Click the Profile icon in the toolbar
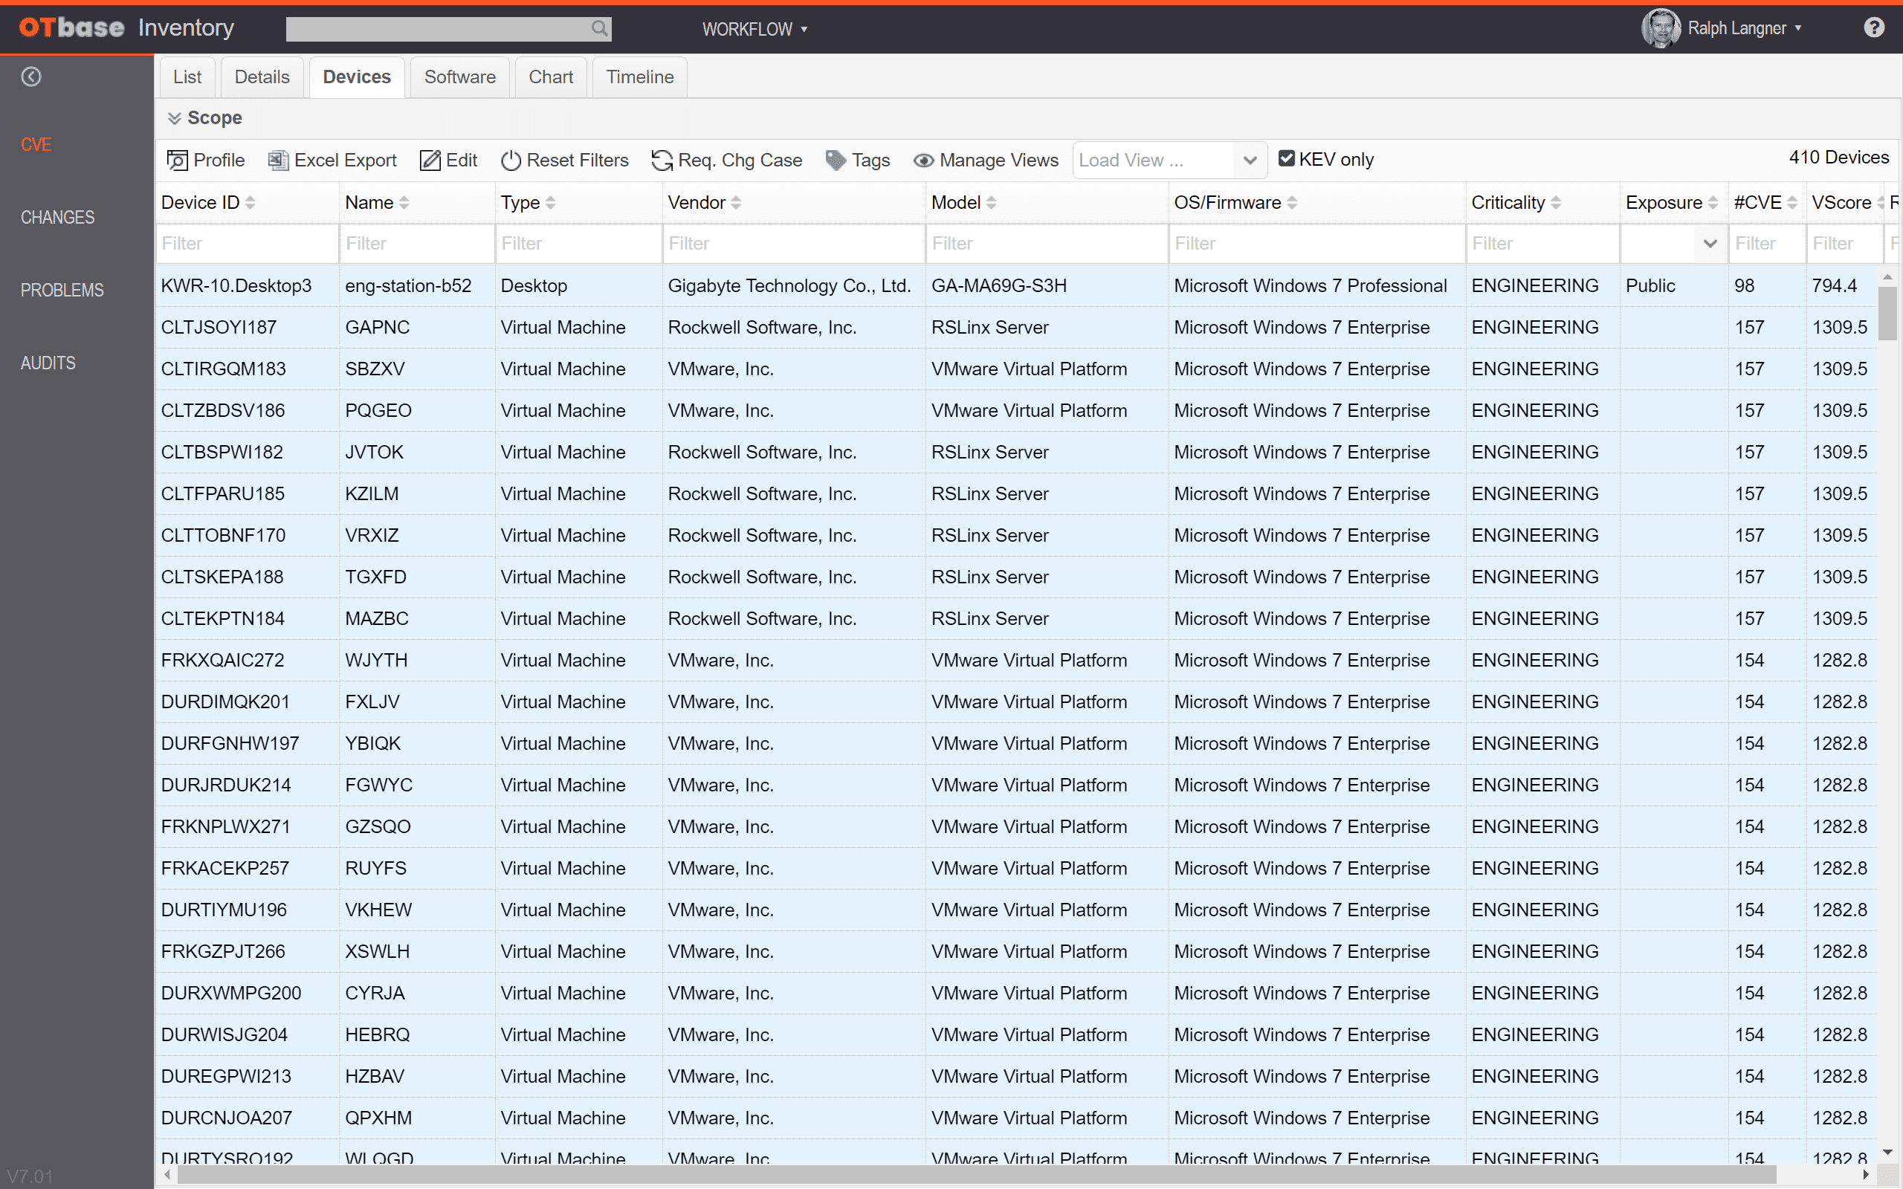This screenshot has height=1189, width=1903. (x=177, y=161)
